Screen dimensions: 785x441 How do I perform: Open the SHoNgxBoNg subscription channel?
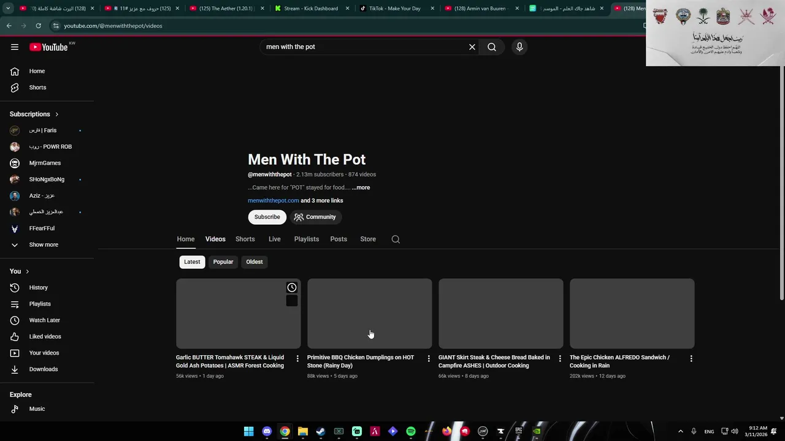tap(47, 179)
